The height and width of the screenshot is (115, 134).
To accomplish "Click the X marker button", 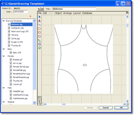I will click(39, 9).
